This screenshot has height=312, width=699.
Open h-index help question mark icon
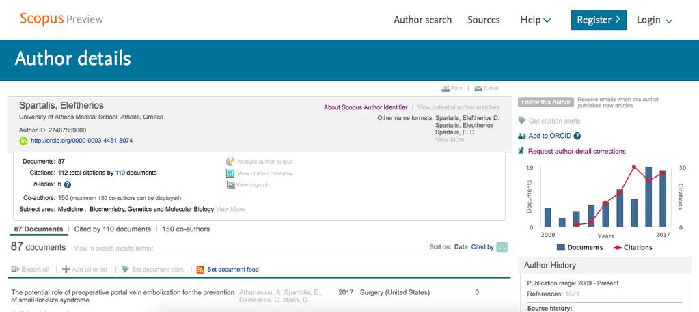[68, 184]
